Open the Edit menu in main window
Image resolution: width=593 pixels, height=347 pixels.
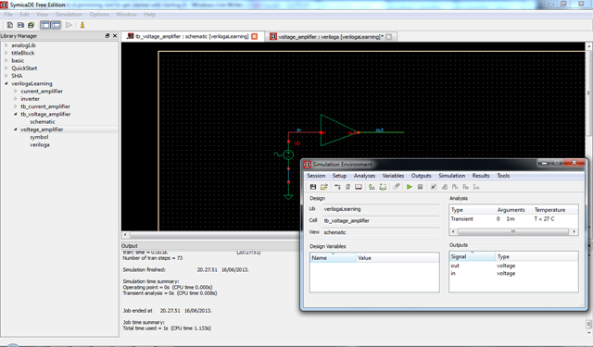click(x=25, y=15)
